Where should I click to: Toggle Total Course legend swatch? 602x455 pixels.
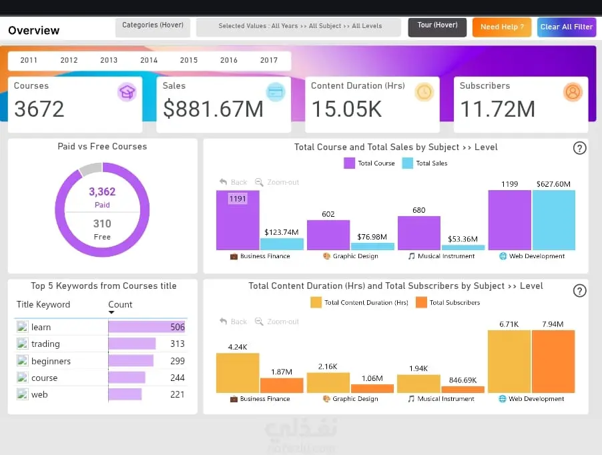(349, 163)
